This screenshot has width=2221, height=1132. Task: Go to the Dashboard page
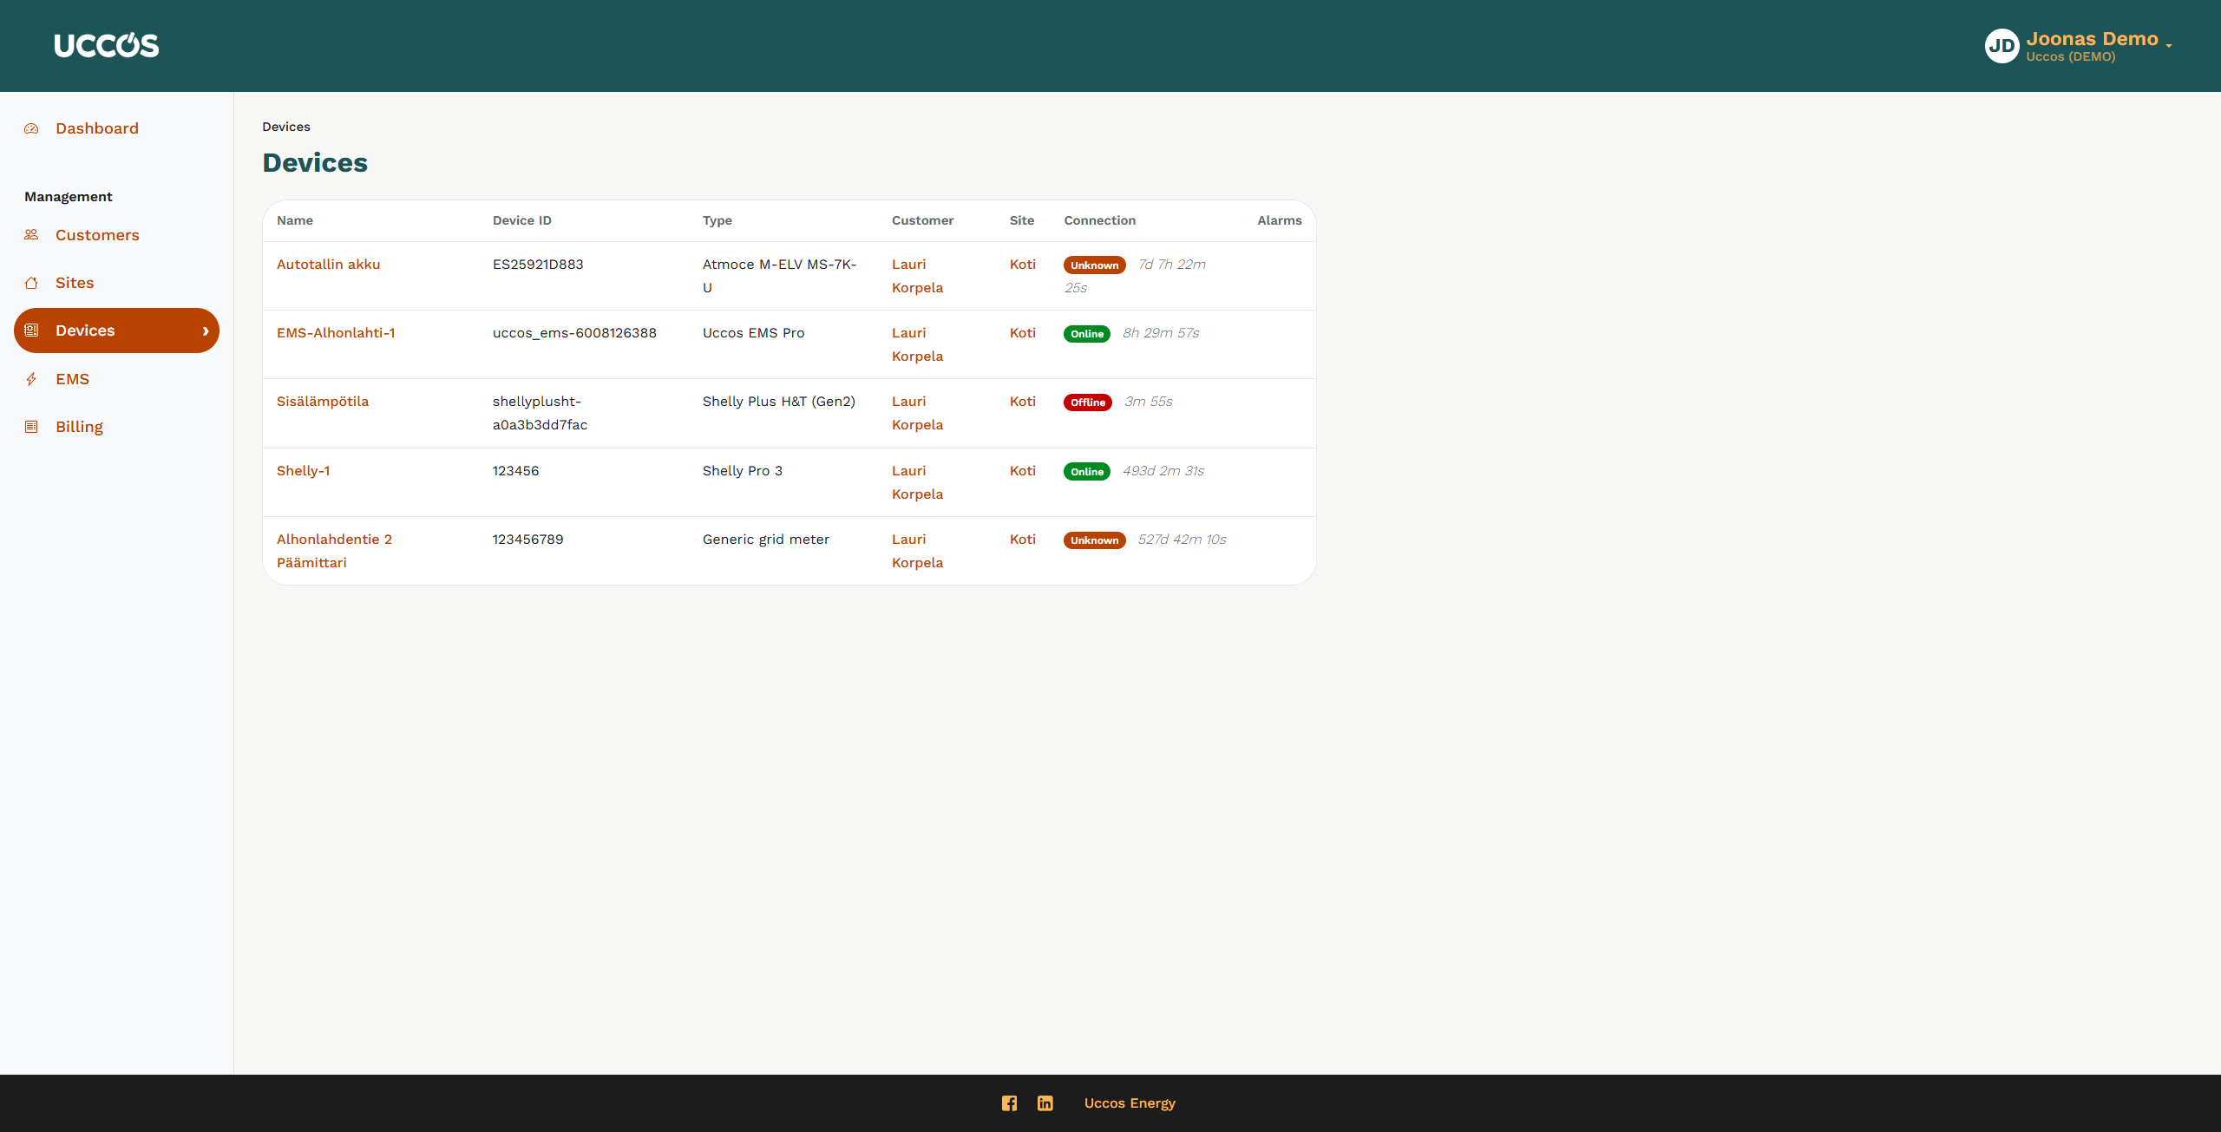click(97, 128)
